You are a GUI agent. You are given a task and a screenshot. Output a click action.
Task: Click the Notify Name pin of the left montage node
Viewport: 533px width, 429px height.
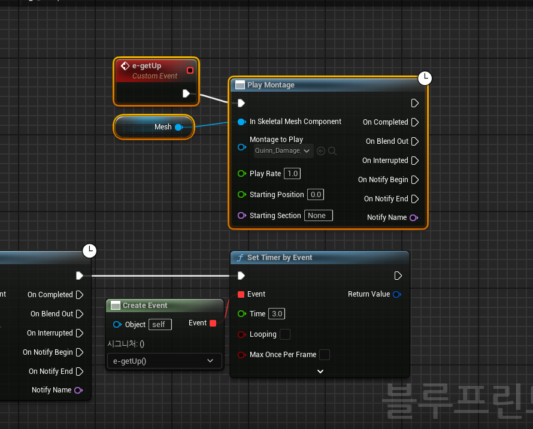pos(78,390)
